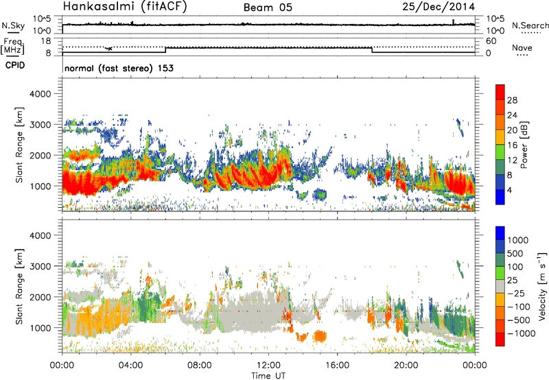Click the 20:00 time axis tick label

406,366
